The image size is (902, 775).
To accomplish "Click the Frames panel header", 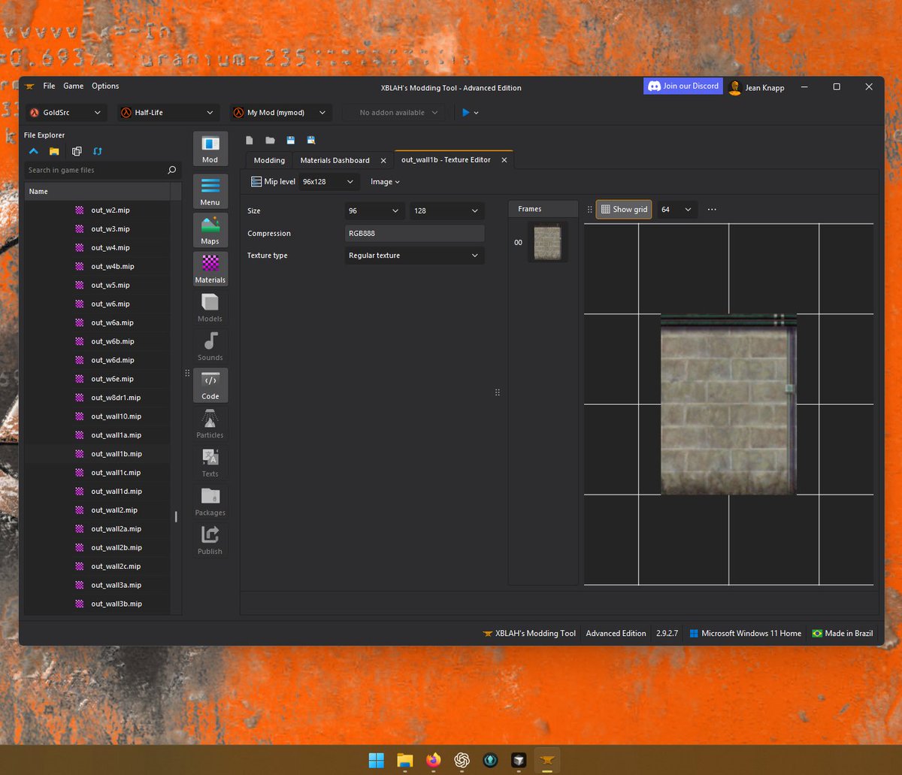I will [x=543, y=209].
